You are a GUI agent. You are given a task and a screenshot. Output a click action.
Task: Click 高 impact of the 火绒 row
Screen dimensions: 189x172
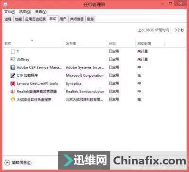click(139, 100)
